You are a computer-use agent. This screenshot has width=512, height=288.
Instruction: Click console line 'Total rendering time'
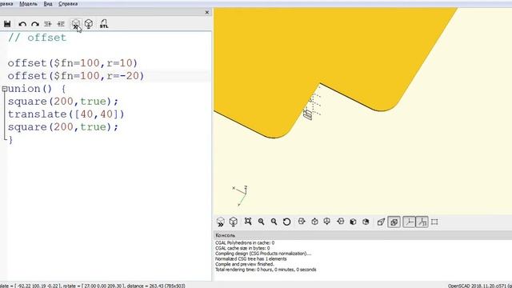pyautogui.click(x=266, y=270)
